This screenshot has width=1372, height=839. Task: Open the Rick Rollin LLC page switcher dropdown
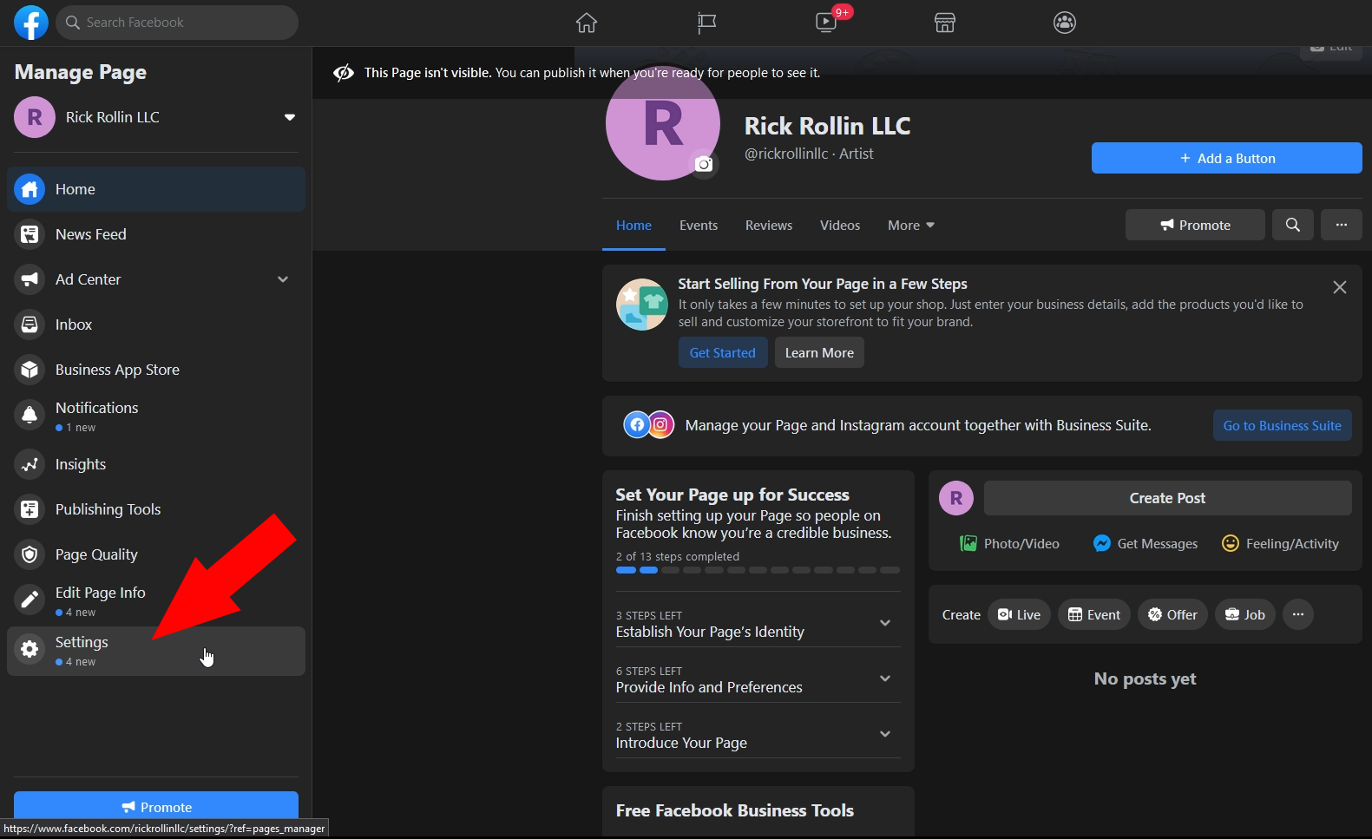pos(290,117)
